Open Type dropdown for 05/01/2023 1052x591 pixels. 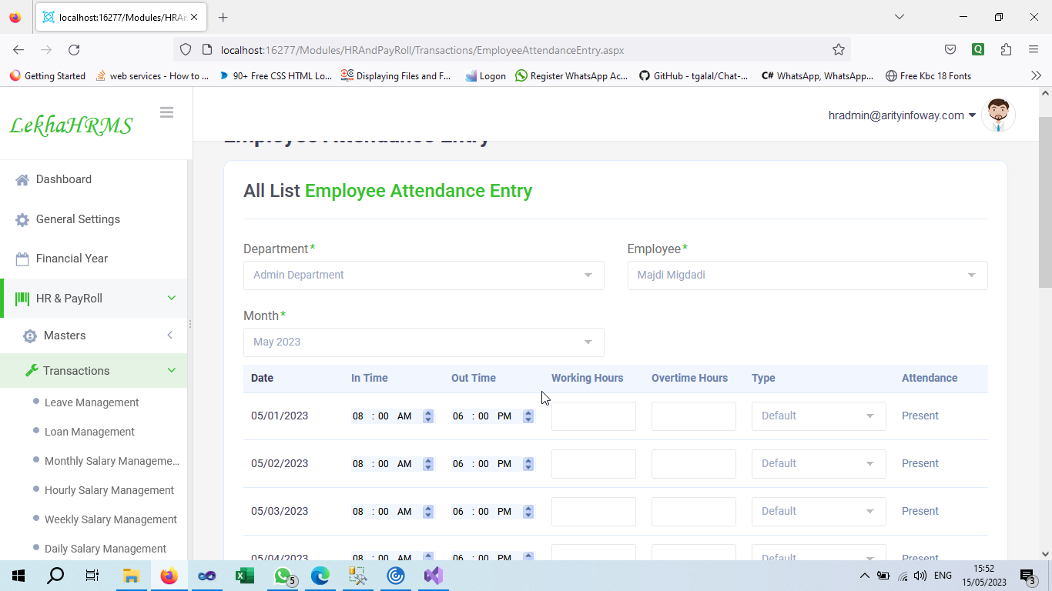[819, 416]
